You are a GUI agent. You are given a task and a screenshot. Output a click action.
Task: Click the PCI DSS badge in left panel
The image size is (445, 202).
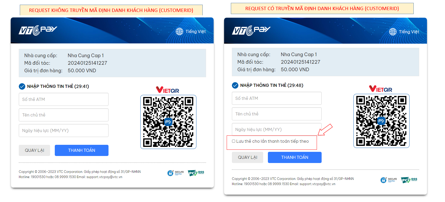(196, 173)
